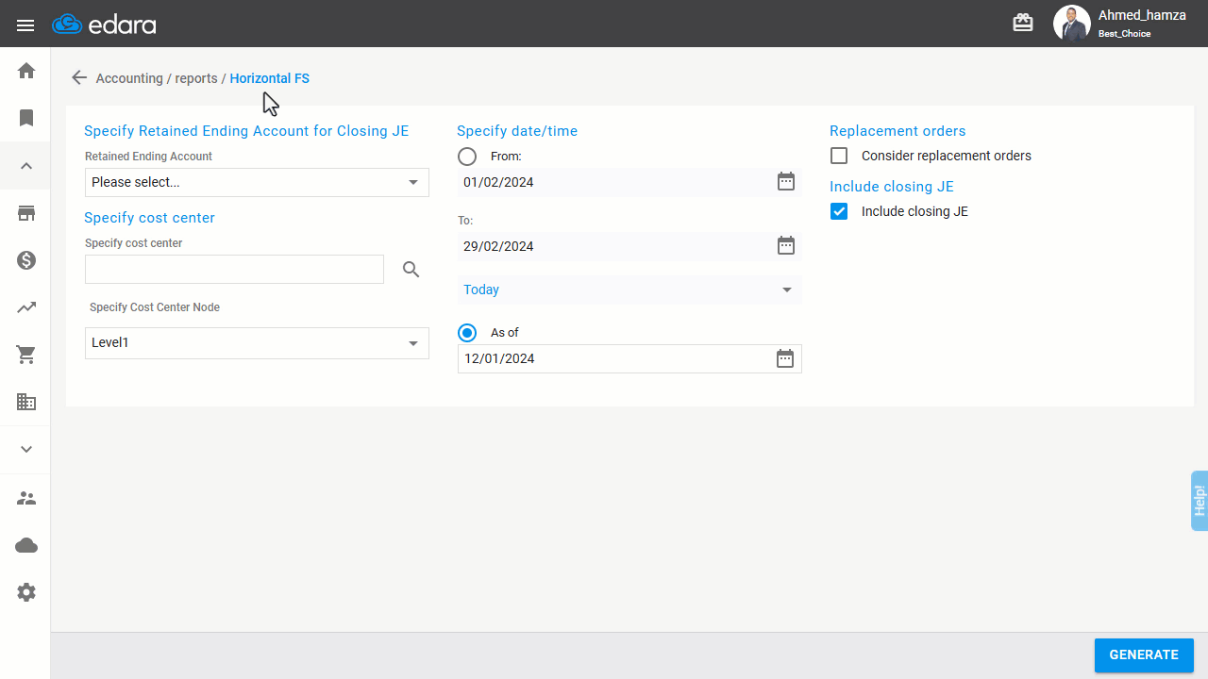Click the Specify cost center field
1208x679 pixels.
[x=234, y=269]
